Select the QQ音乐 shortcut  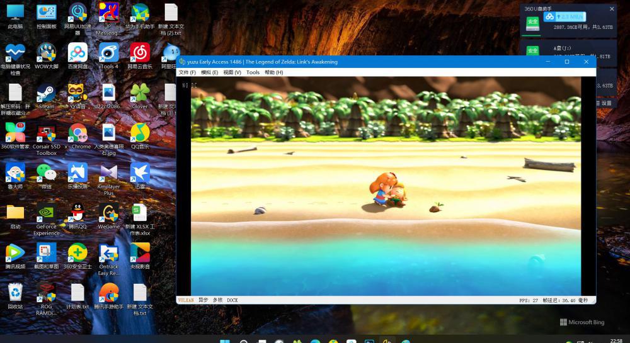(x=140, y=136)
